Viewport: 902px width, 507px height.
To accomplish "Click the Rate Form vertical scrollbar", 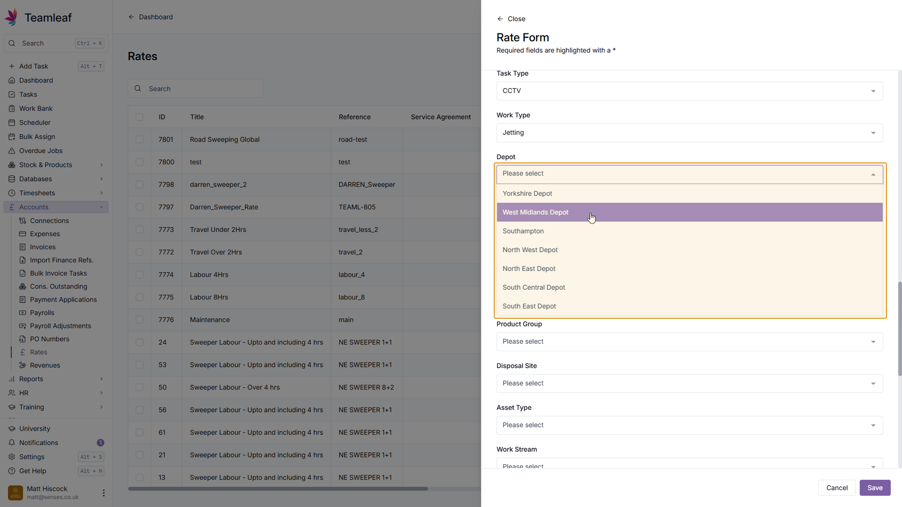I will [x=900, y=329].
